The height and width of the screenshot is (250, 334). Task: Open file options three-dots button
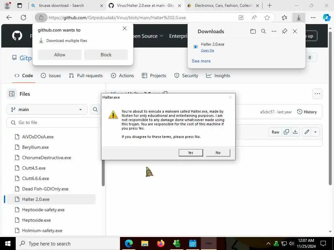(x=317, y=94)
